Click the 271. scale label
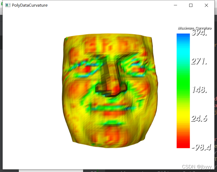Screen dimensions: 217x172 [x=199, y=61]
